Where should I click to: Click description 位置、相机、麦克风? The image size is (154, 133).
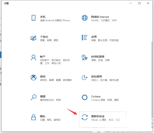pos(50,120)
